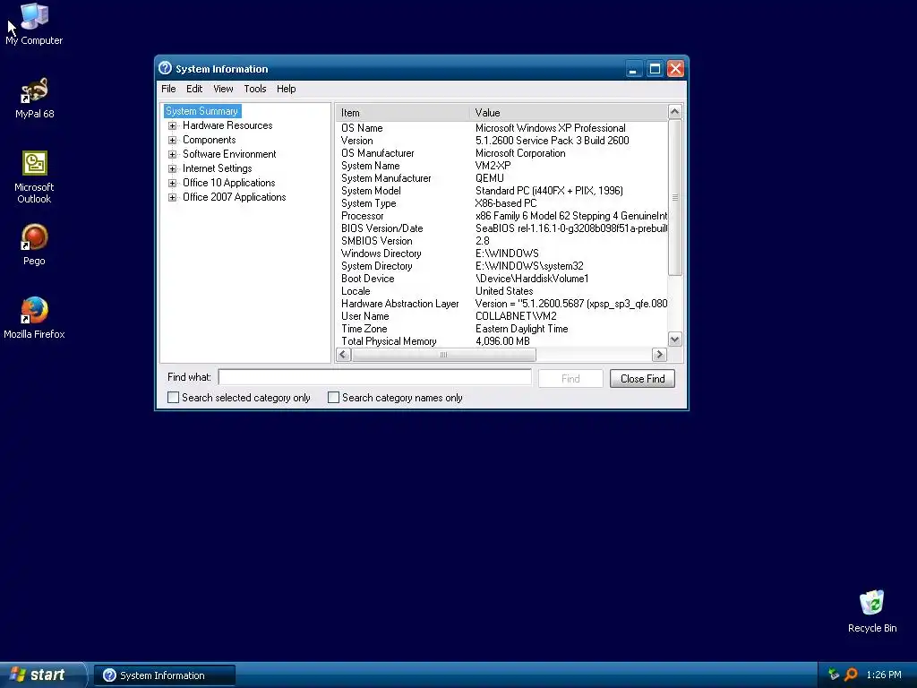Click the Item column header
917x688 pixels.
[x=402, y=112]
